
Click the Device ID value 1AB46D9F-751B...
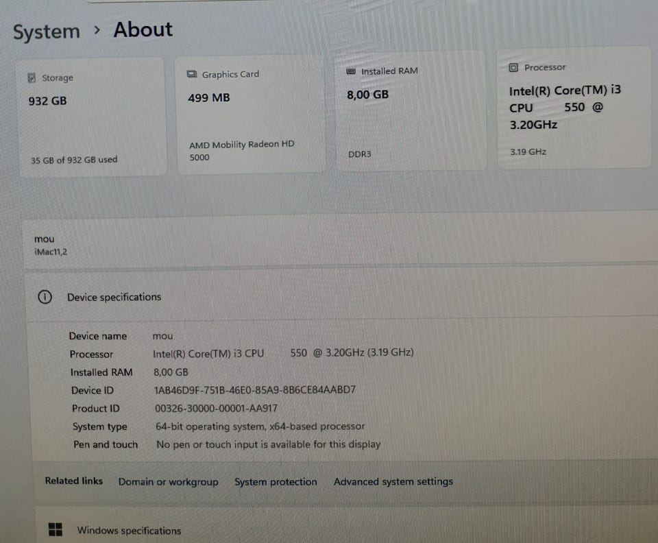(255, 390)
